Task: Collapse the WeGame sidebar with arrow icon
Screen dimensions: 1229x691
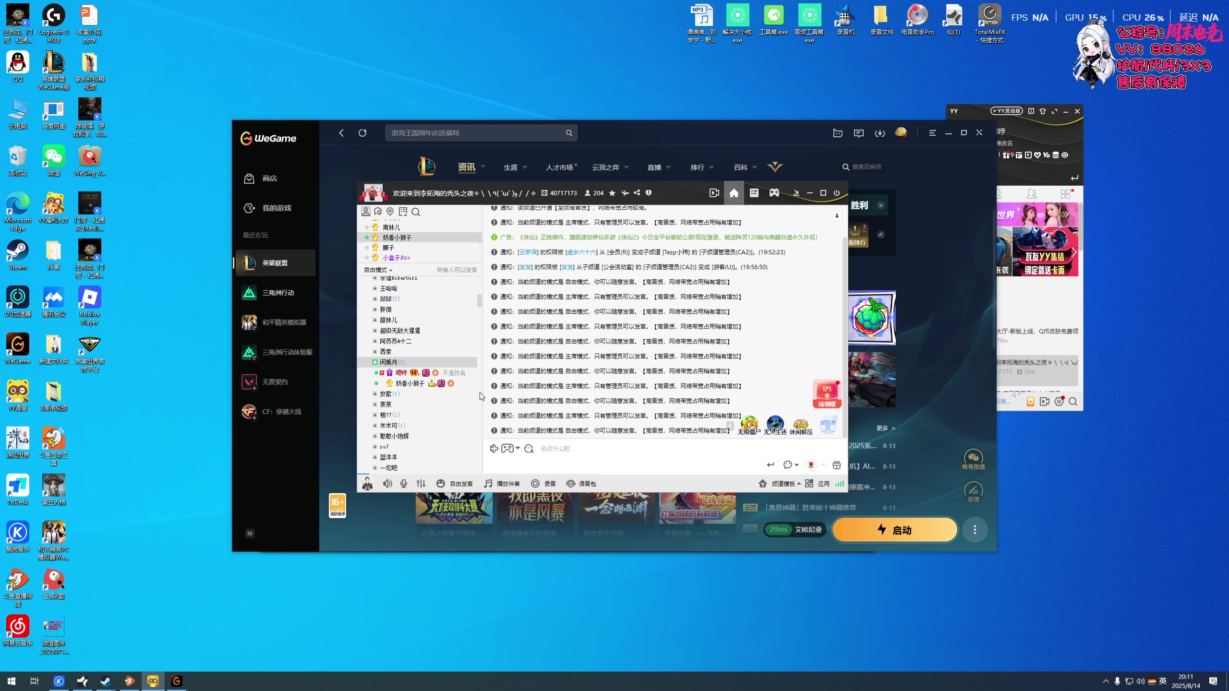Action: pyautogui.click(x=250, y=534)
